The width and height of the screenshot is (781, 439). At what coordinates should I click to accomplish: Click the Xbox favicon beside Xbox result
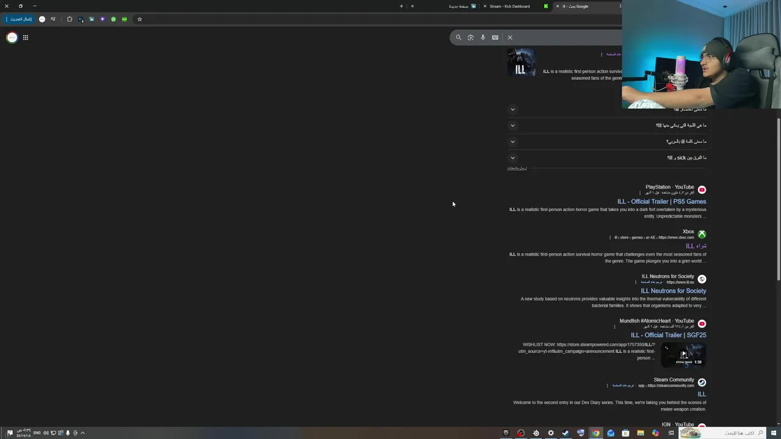coord(702,234)
